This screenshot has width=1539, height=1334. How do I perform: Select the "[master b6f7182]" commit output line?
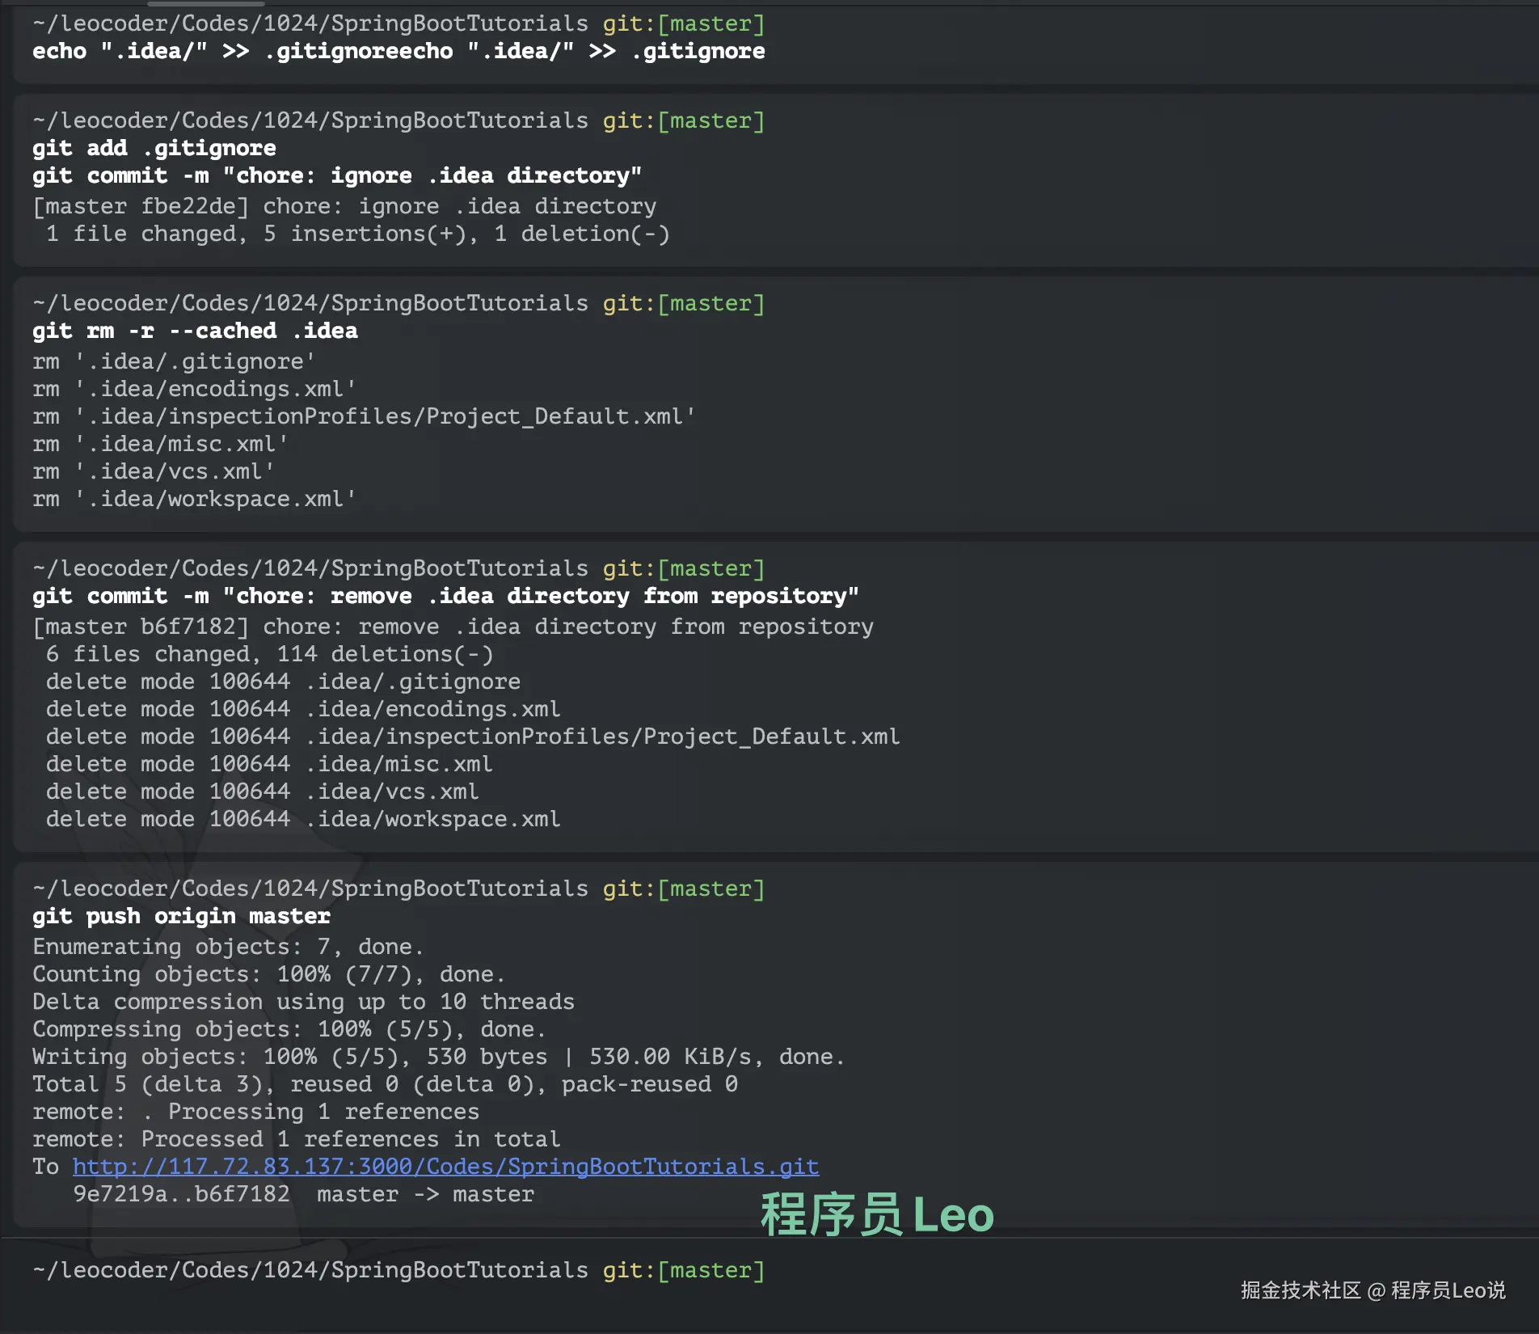click(x=453, y=627)
